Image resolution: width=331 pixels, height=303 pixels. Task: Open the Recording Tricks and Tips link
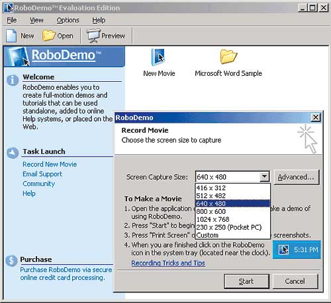point(168,263)
